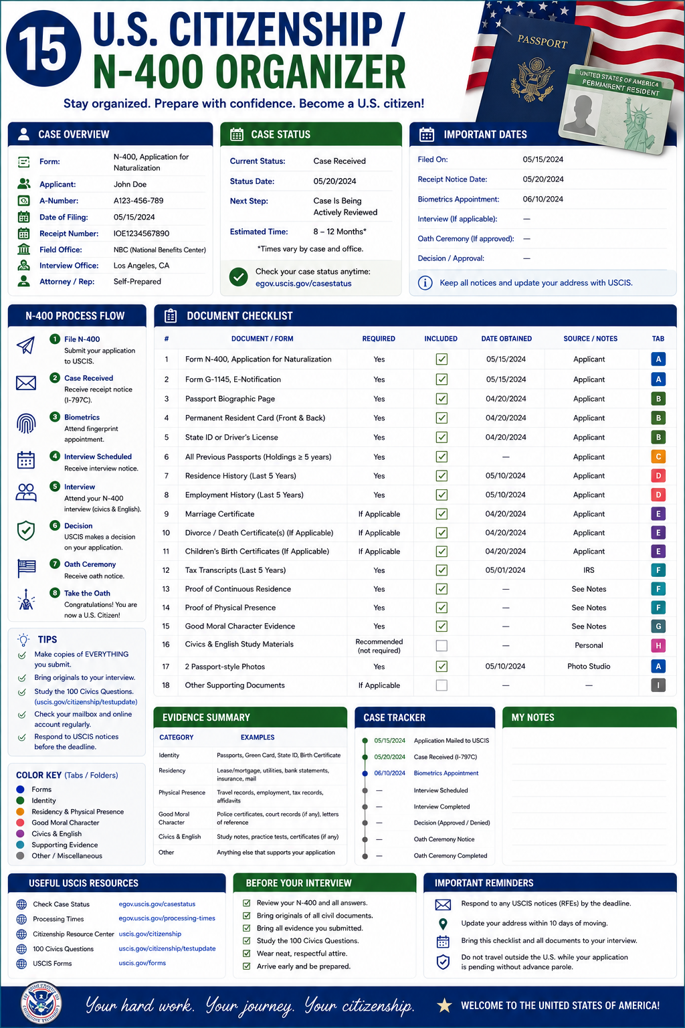This screenshot has width=685, height=1028.
Task: Open egov.uscis.gov/processing-times resource link
Action: point(167,918)
